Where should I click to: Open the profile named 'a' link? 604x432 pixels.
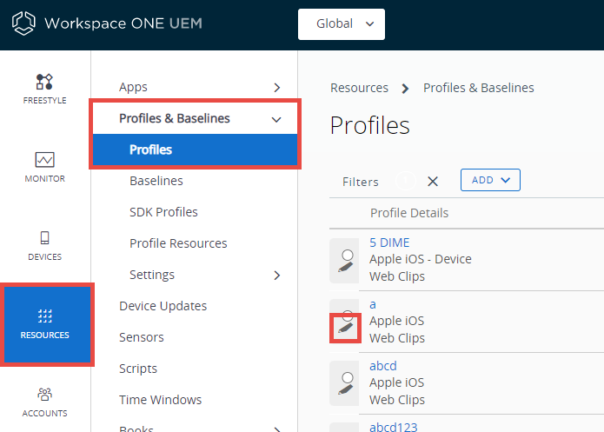tap(373, 304)
